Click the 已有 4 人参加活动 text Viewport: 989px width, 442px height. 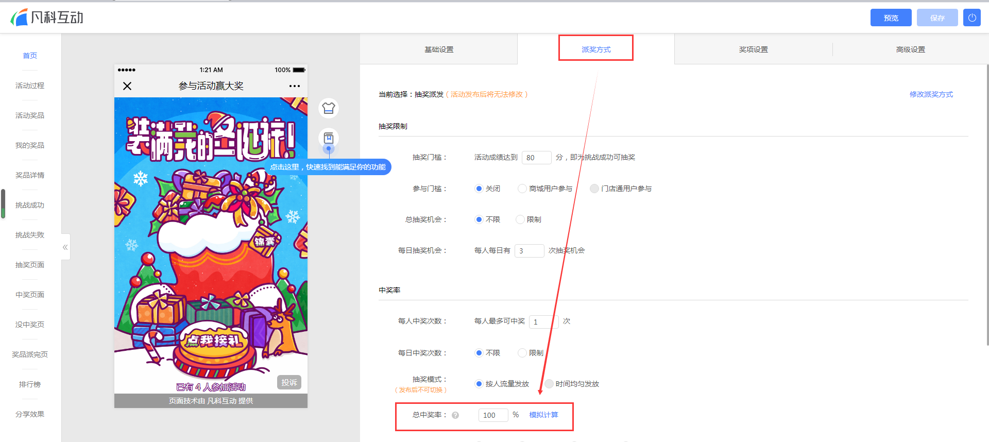pos(211,387)
